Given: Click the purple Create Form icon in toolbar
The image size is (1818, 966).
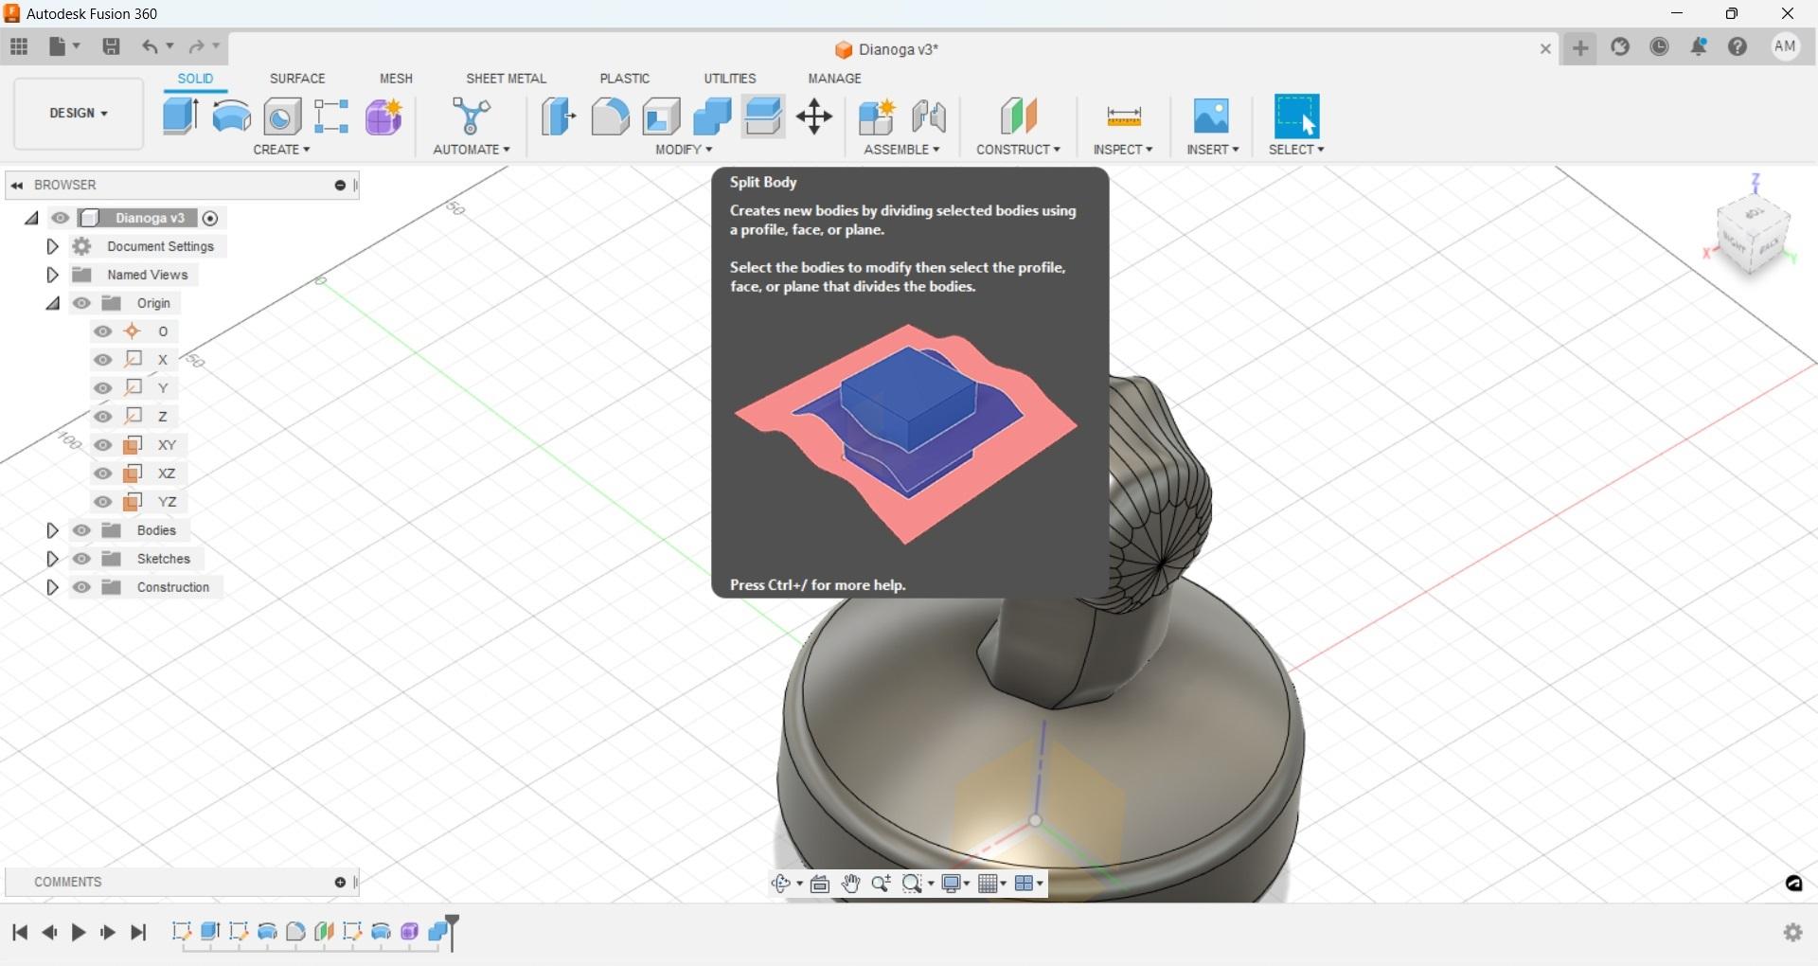Looking at the screenshot, I should coord(384,116).
